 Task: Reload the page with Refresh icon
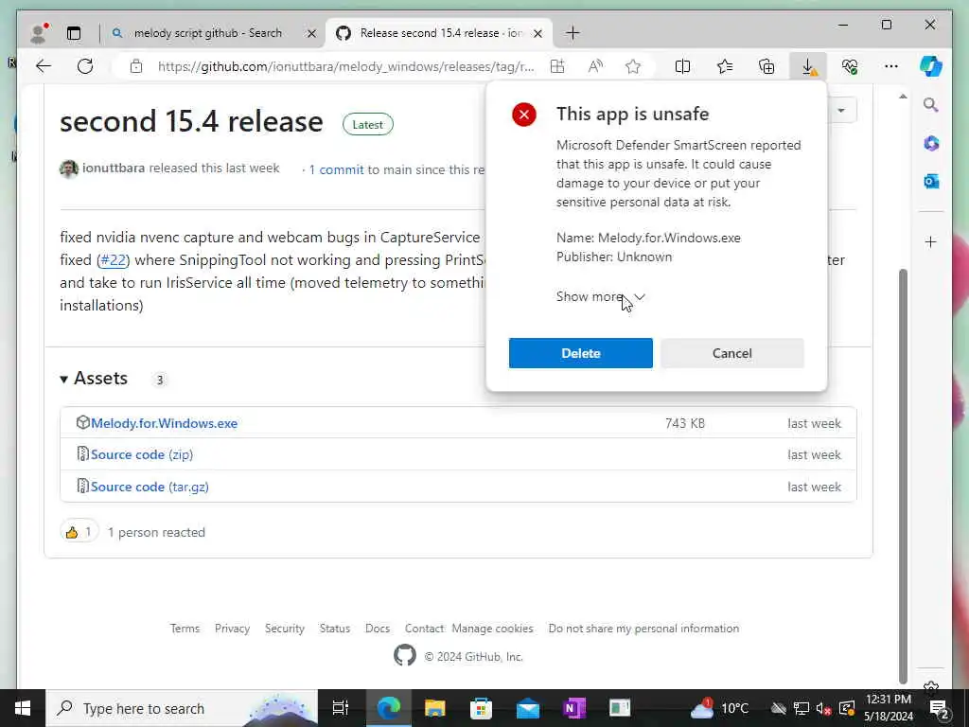coord(85,66)
